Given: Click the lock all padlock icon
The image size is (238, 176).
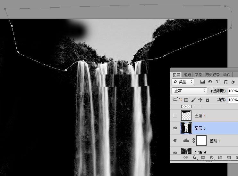Looking at the screenshot, I should pos(208,100).
